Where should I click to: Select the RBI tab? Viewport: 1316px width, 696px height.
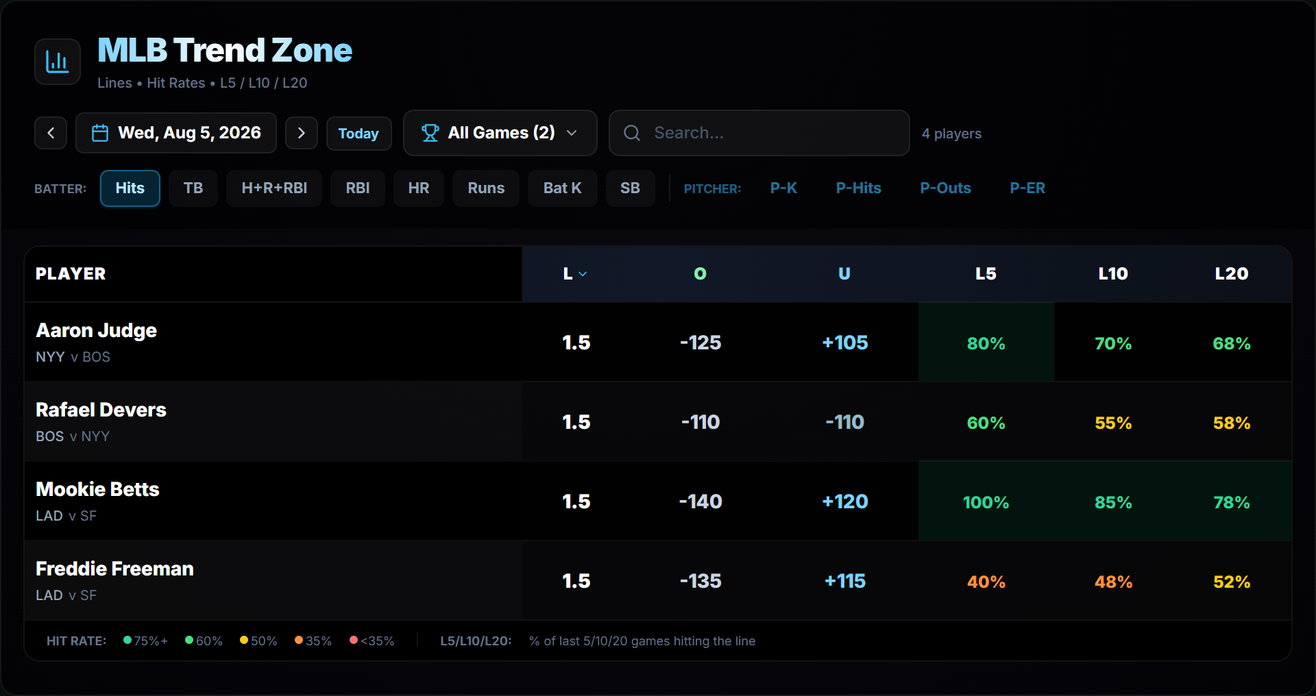click(358, 188)
